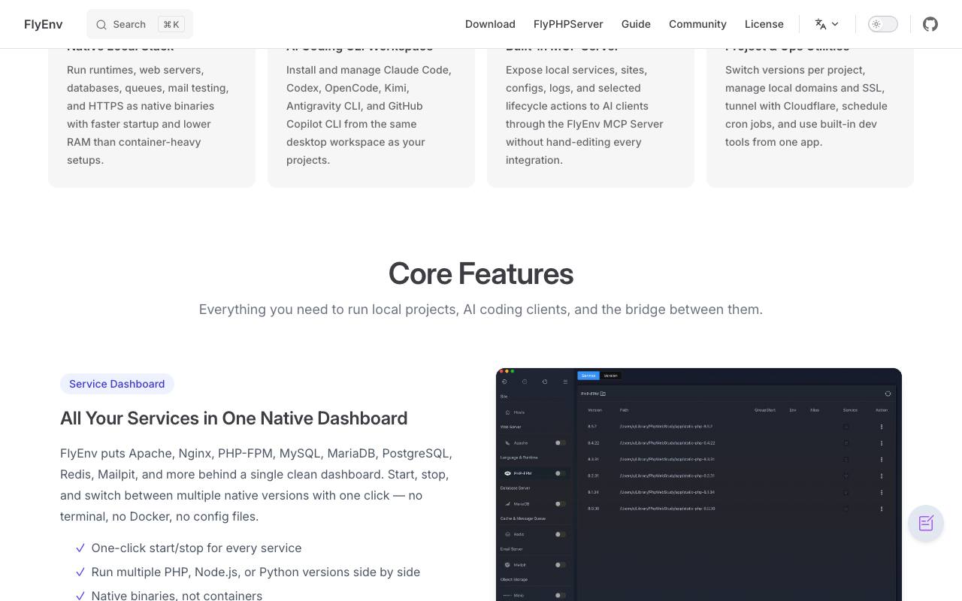The image size is (962, 601).
Task: Open action menu for PHP 8.3.31 row
Action: (x=882, y=459)
